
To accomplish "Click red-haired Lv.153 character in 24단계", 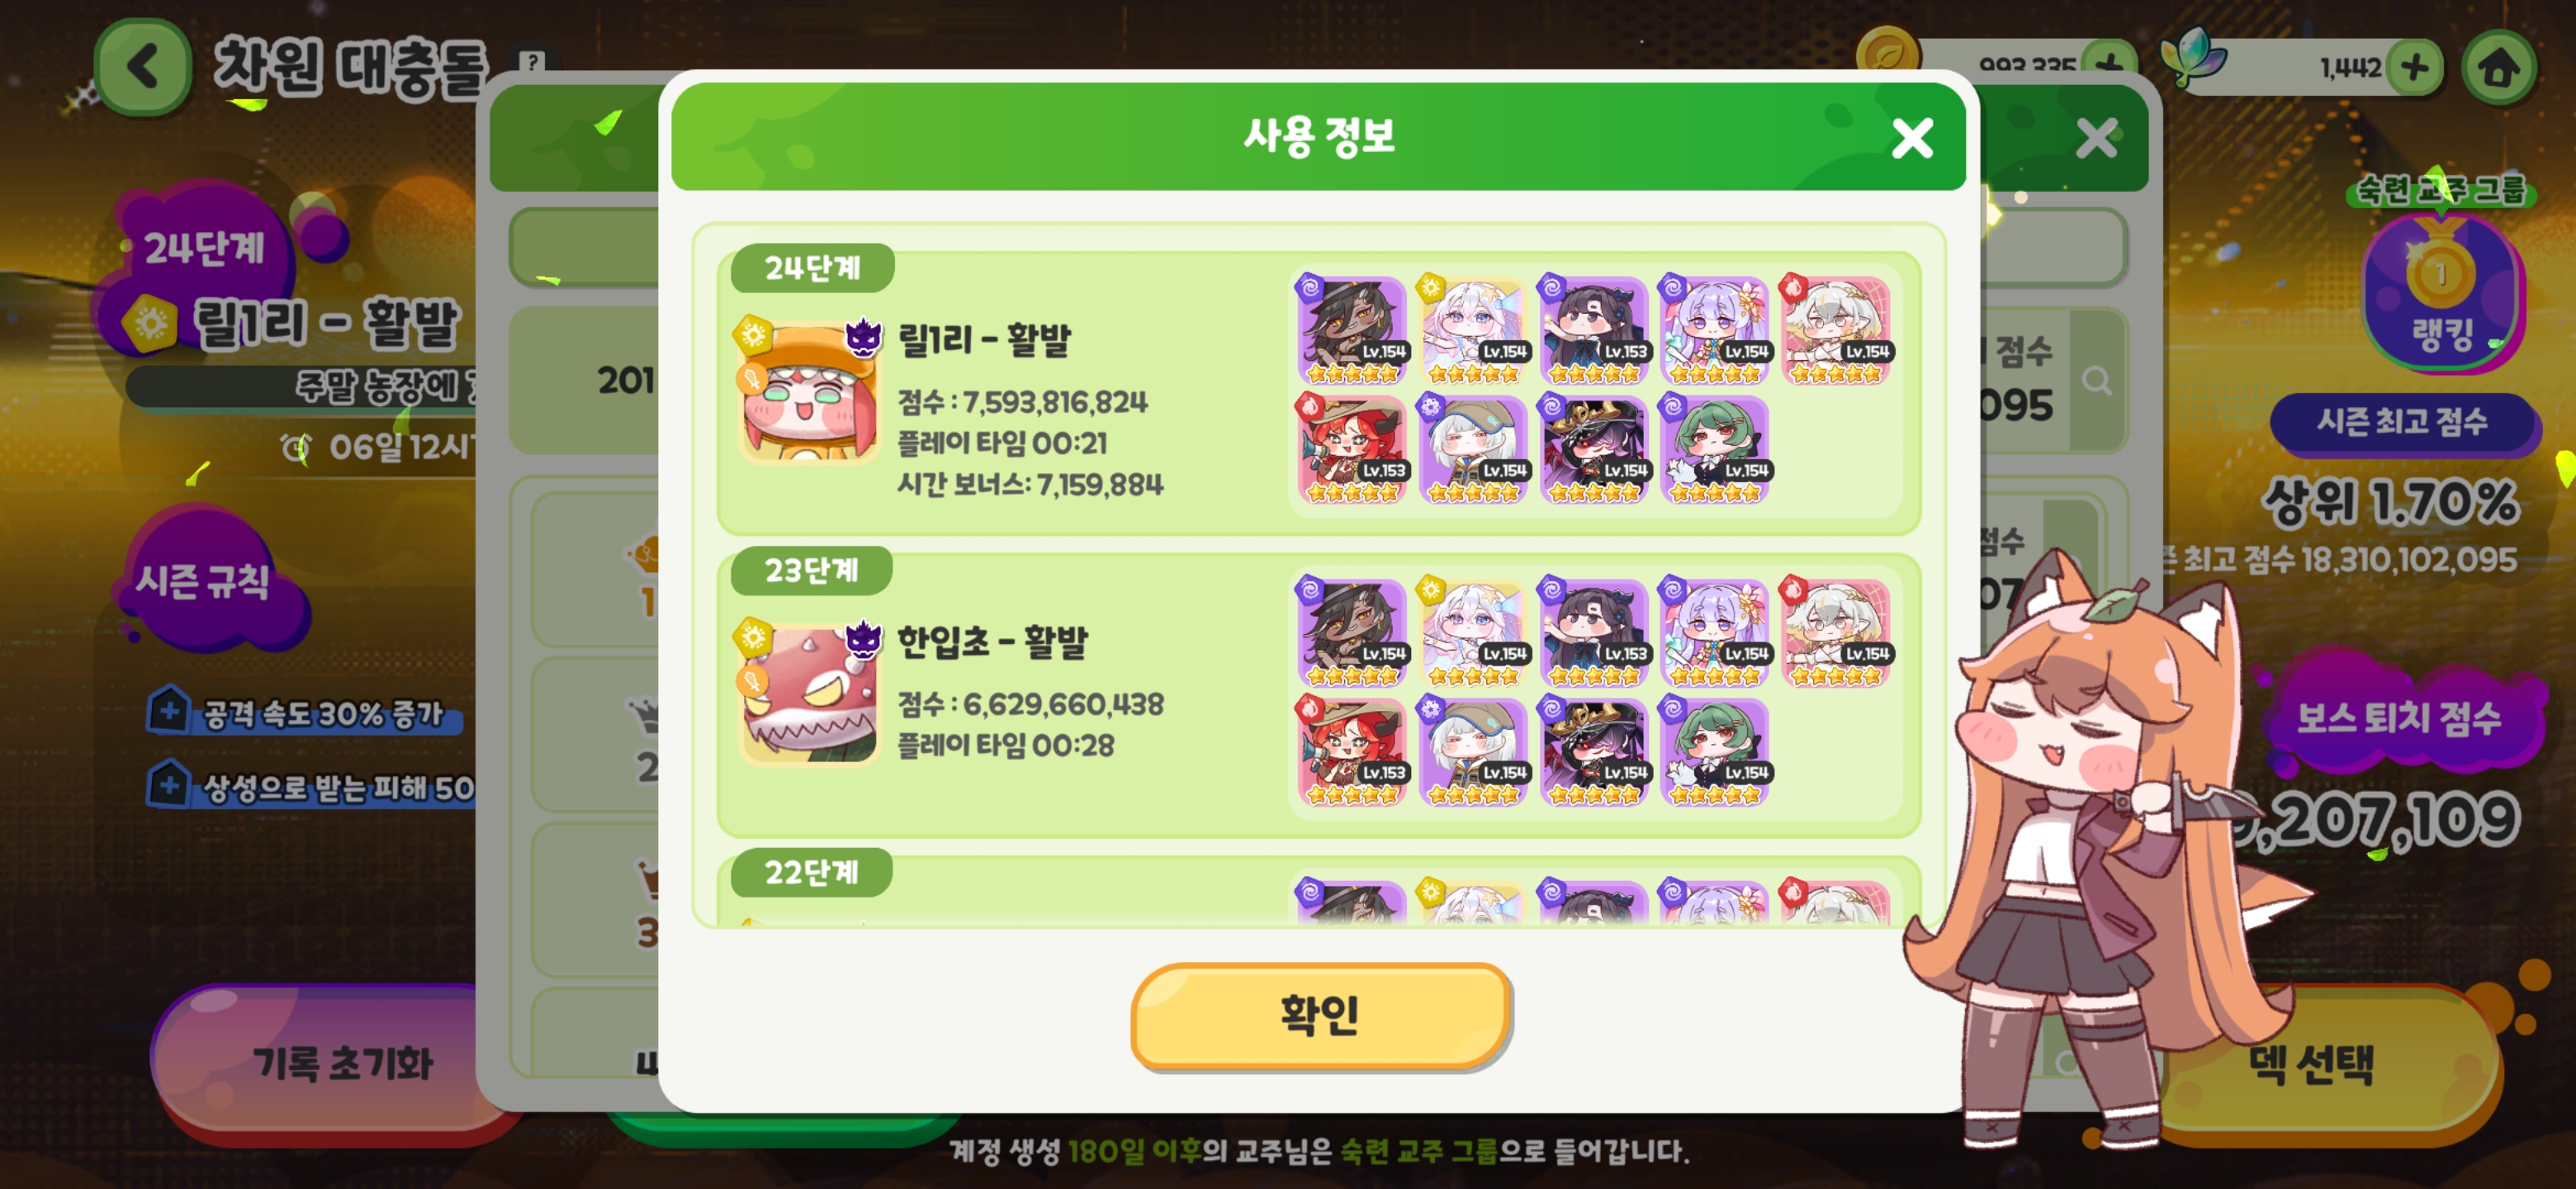I will click(1352, 448).
